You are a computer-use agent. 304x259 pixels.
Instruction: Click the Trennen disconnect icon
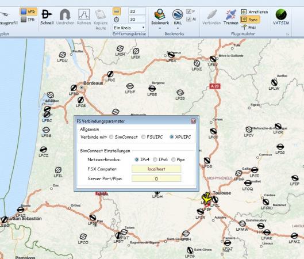tap(230, 14)
